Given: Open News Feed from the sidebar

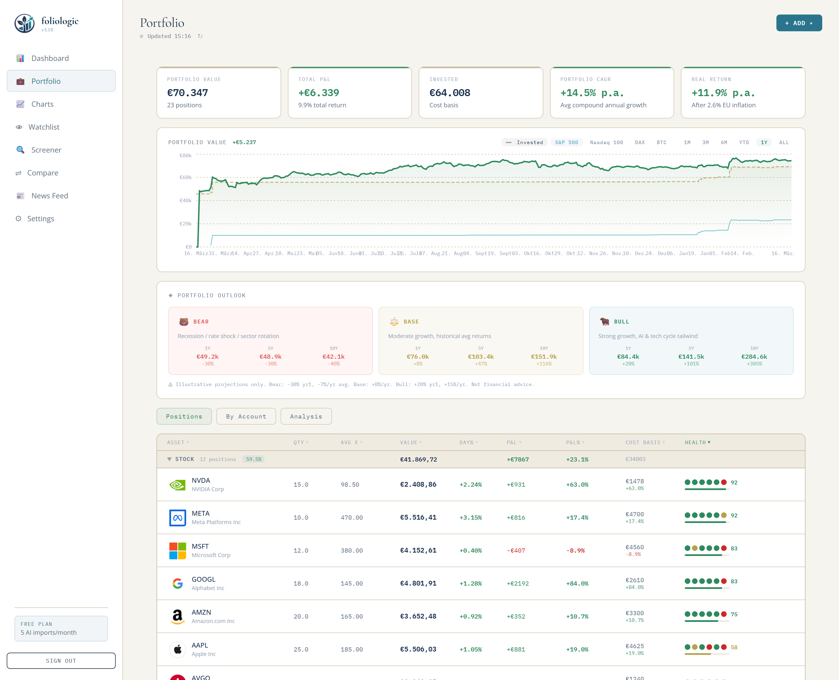Looking at the screenshot, I should pyautogui.click(x=20, y=196).
